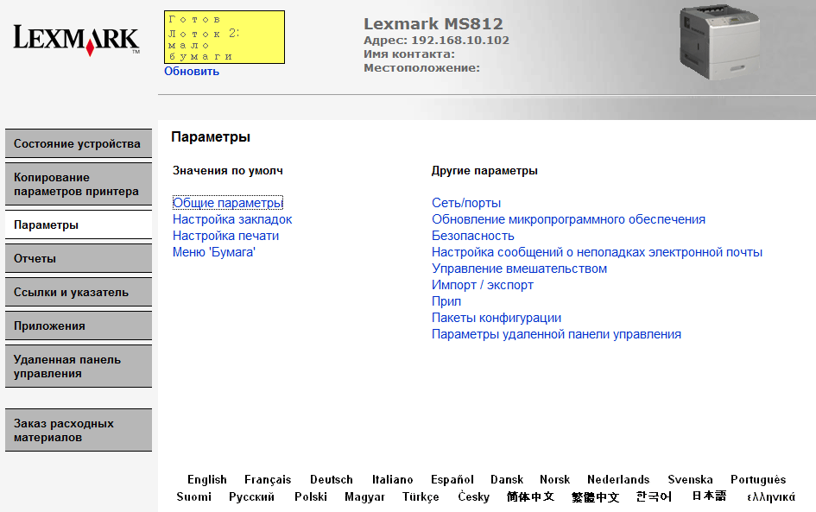
Task: Open Пакеты конфигурации link
Action: [497, 318]
